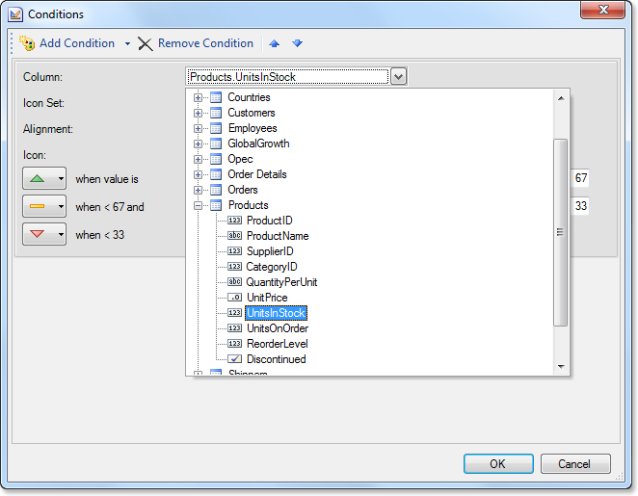This screenshot has height=496, width=638.
Task: Click the Remove Condition label
Action: point(205,43)
